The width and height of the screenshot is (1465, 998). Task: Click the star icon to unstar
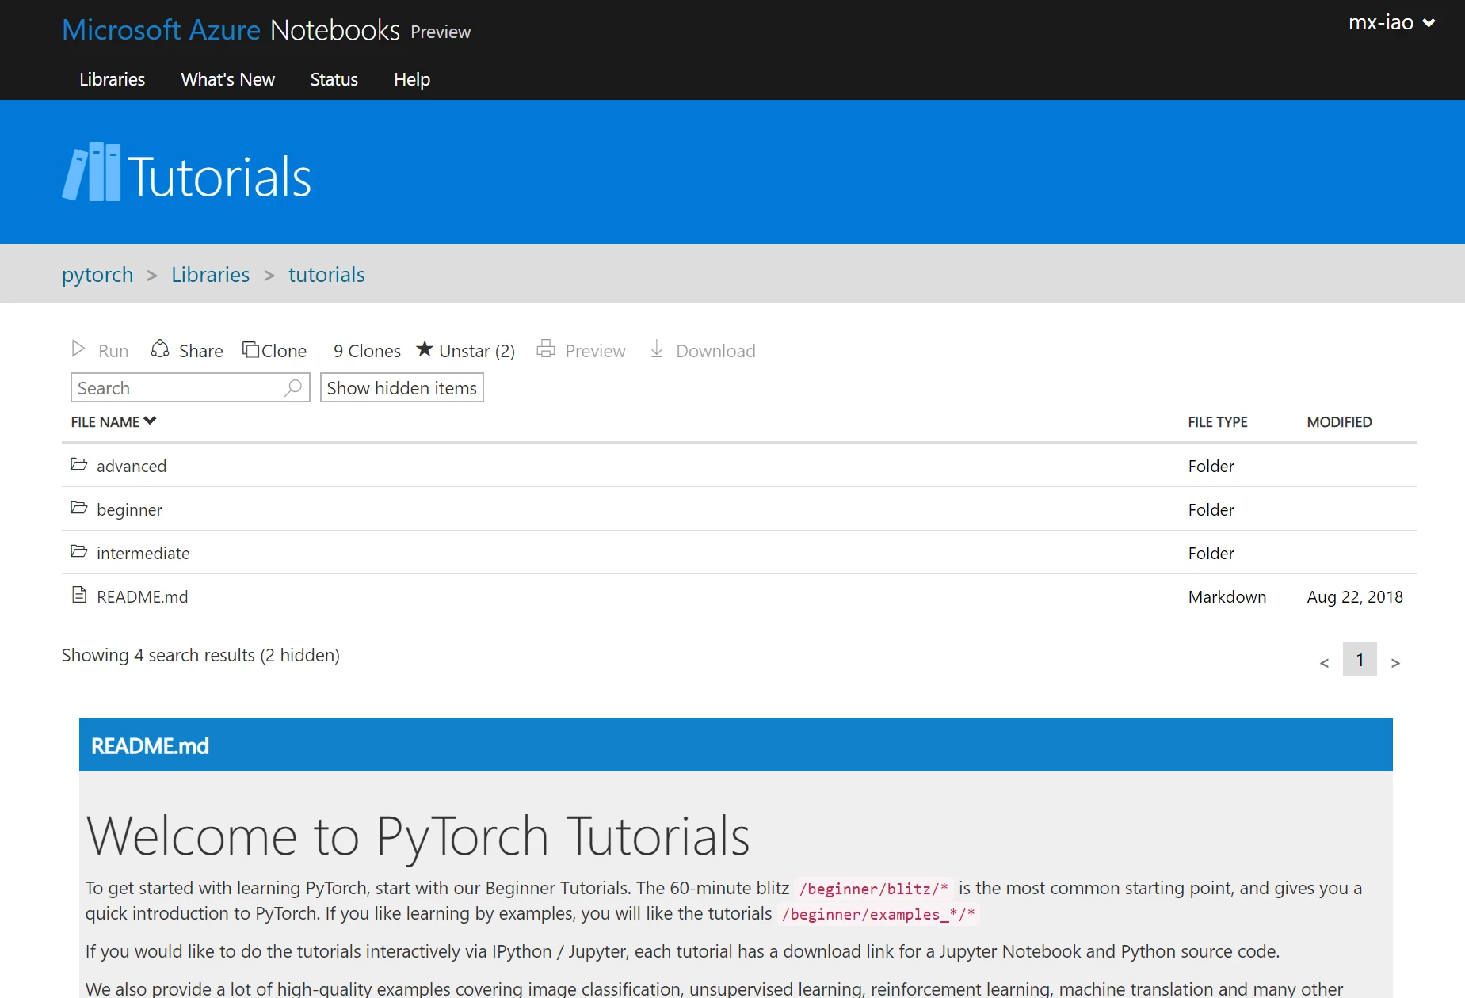(x=425, y=349)
